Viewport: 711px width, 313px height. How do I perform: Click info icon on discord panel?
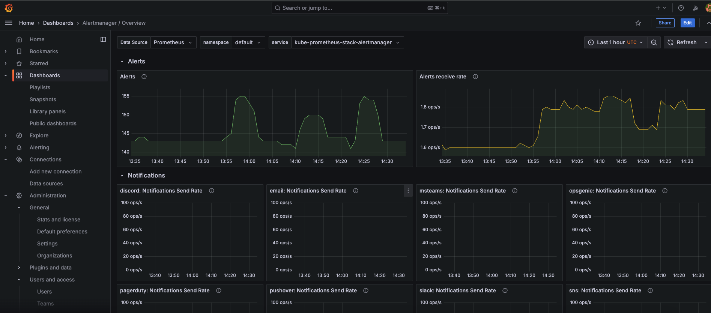click(x=212, y=191)
